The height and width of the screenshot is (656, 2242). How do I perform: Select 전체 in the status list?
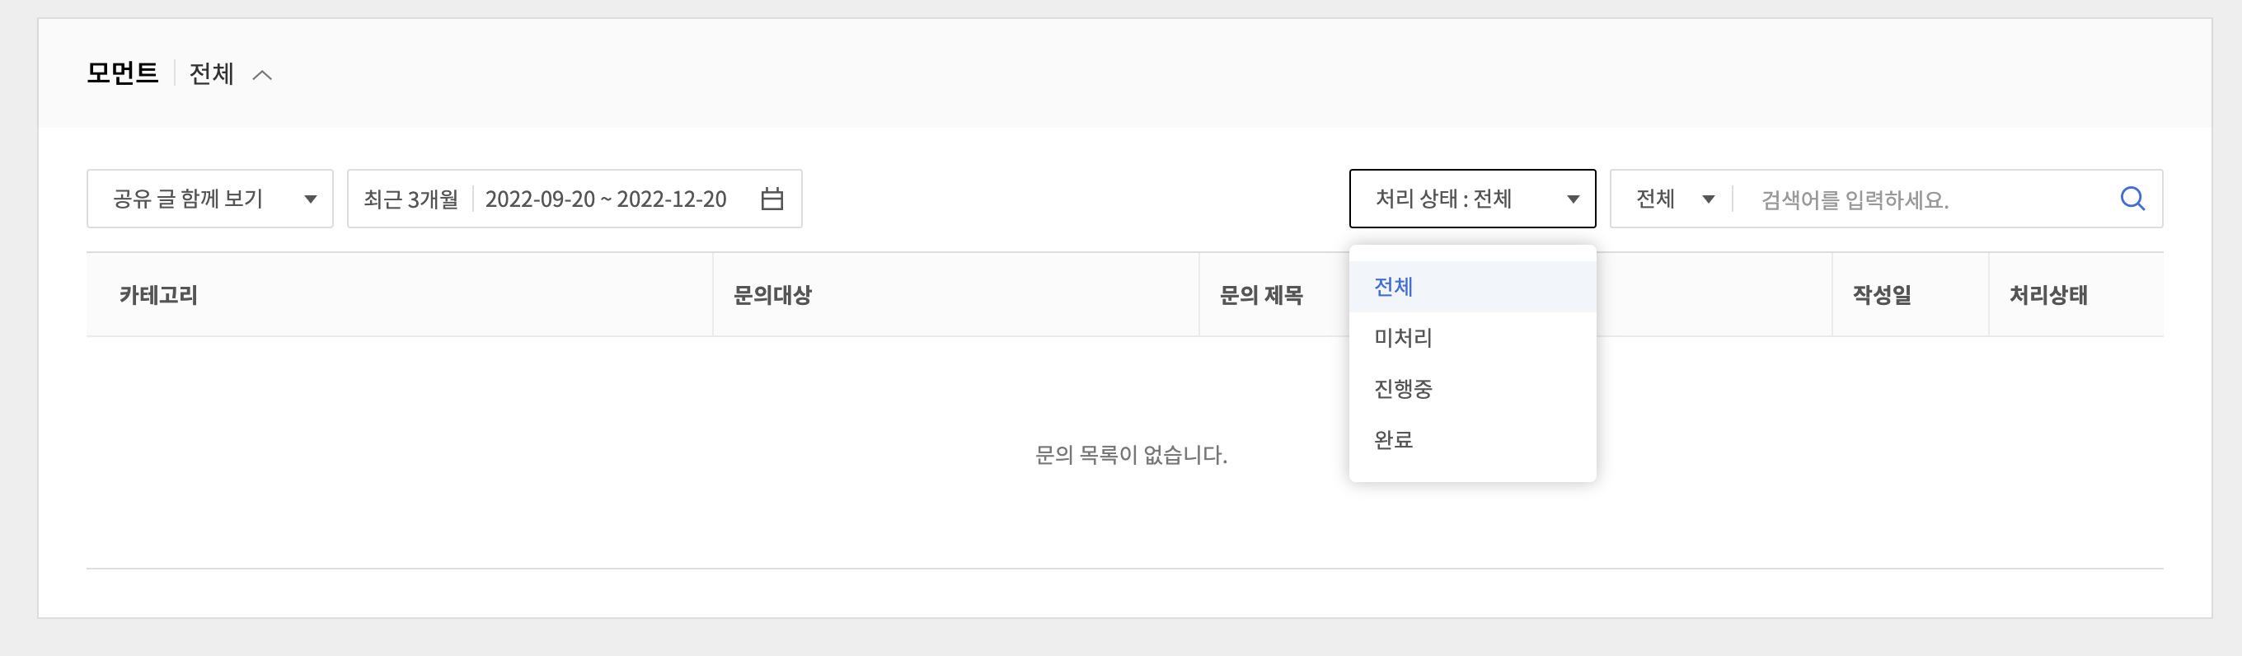pyautogui.click(x=1393, y=287)
